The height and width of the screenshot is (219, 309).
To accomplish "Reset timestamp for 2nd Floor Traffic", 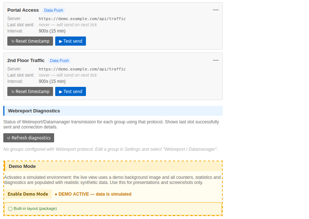I will pyautogui.click(x=30, y=92).
